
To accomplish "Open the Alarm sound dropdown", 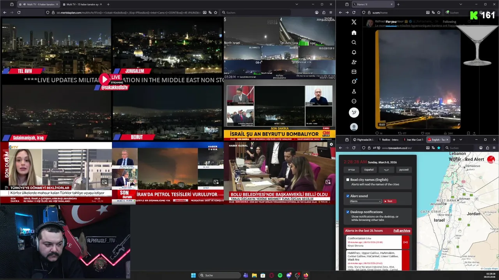I will coord(365,201).
